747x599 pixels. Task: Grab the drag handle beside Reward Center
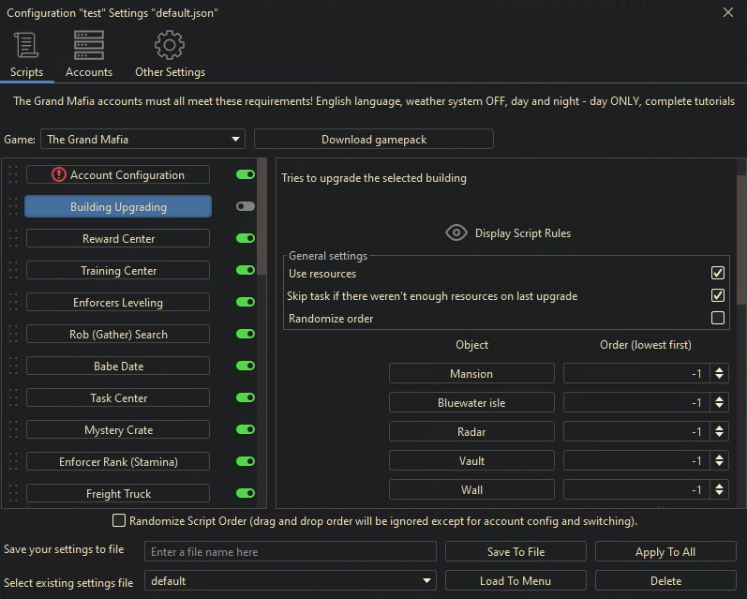[13, 238]
